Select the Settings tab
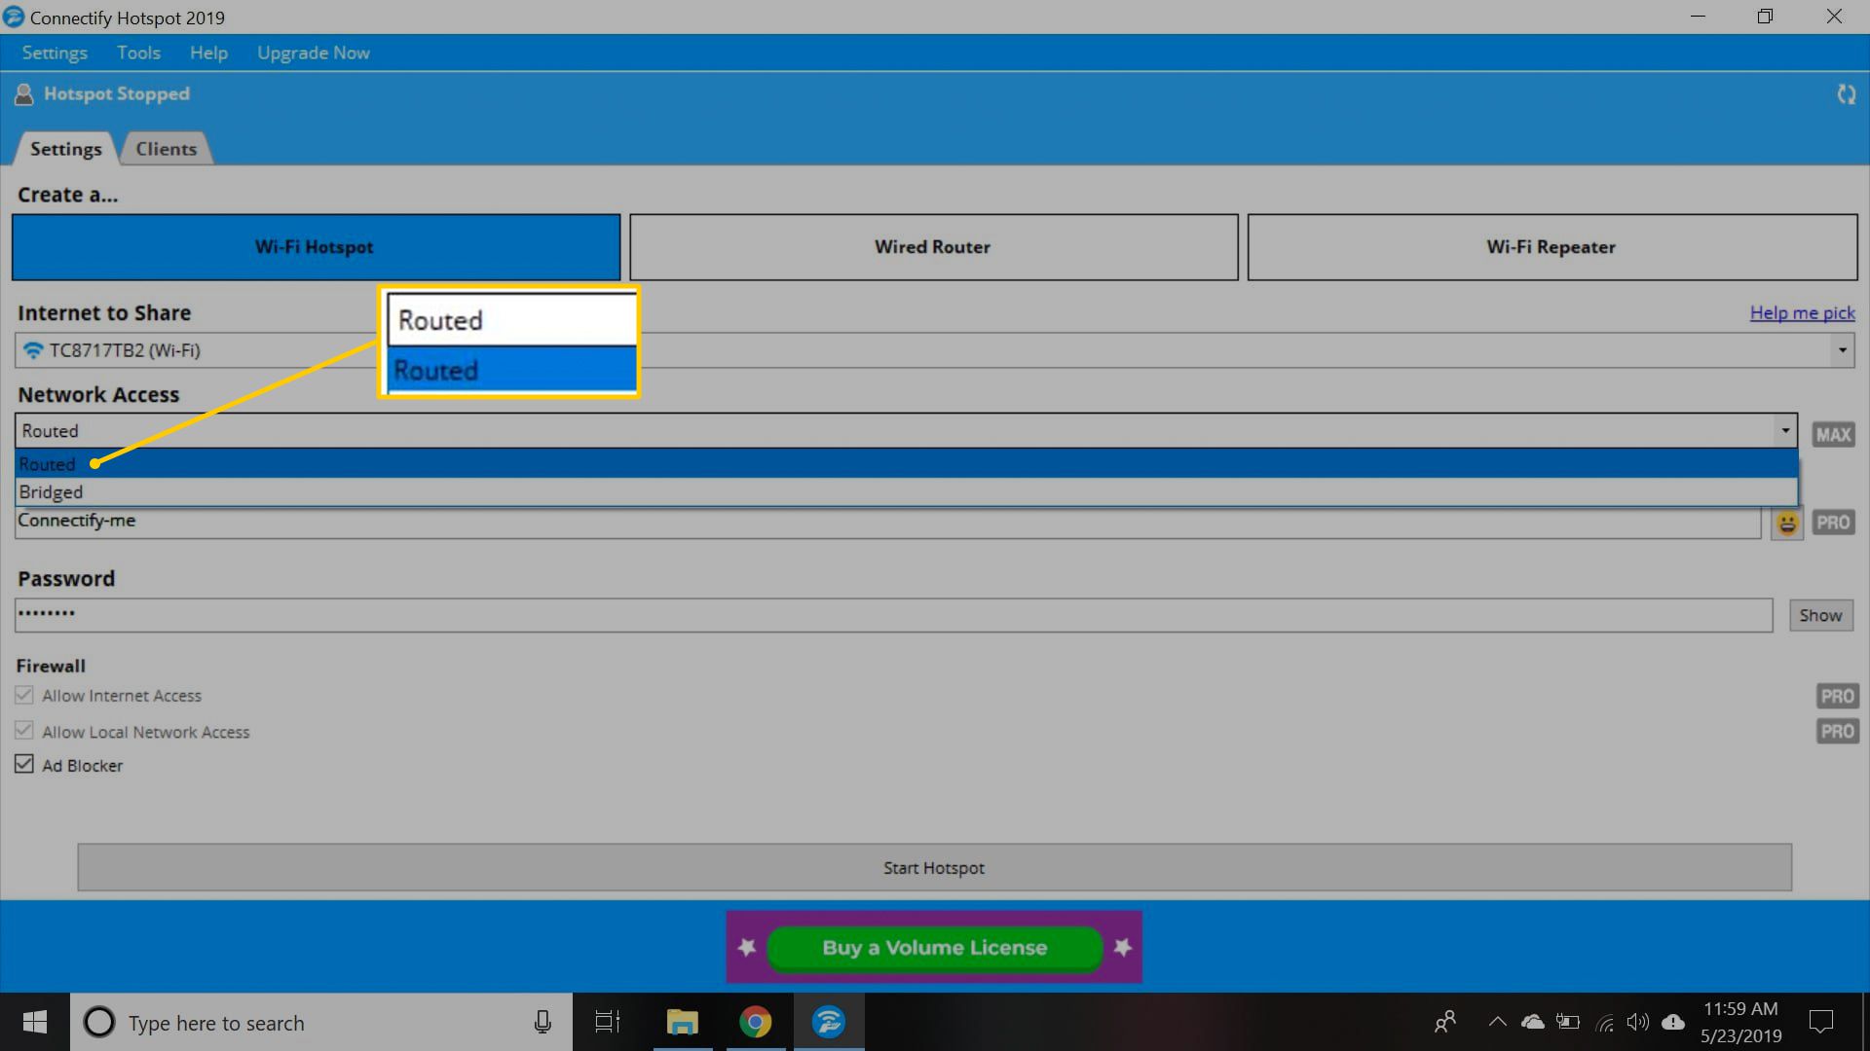Image resolution: width=1870 pixels, height=1051 pixels. click(65, 149)
